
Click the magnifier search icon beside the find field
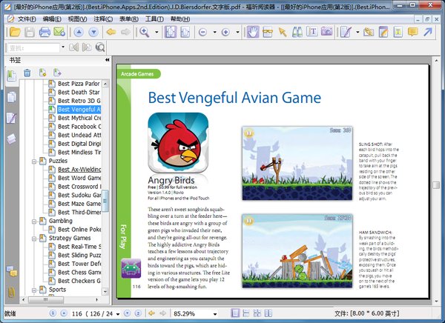[x=100, y=47]
